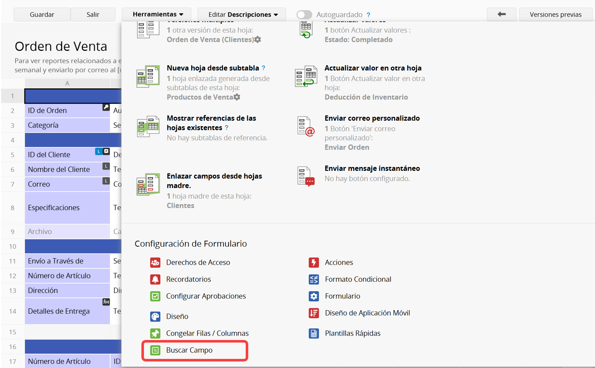Open the Editar Descripciones dropdown
This screenshot has width=595, height=368.
242,15
